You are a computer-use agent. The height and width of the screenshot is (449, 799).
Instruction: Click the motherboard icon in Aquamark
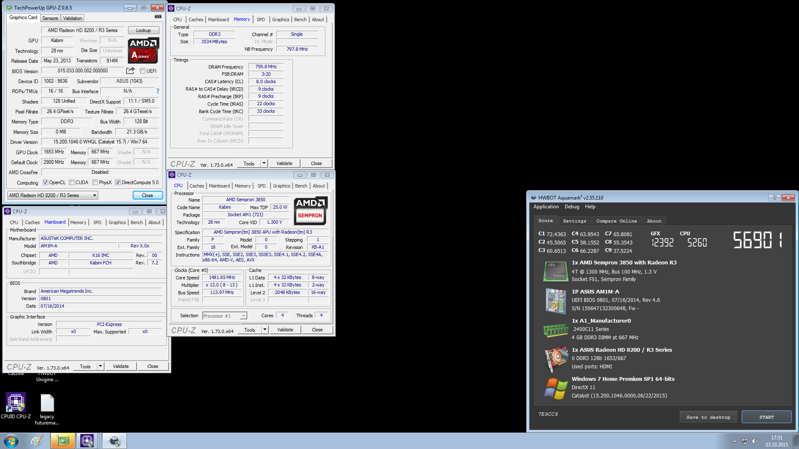coord(556,301)
